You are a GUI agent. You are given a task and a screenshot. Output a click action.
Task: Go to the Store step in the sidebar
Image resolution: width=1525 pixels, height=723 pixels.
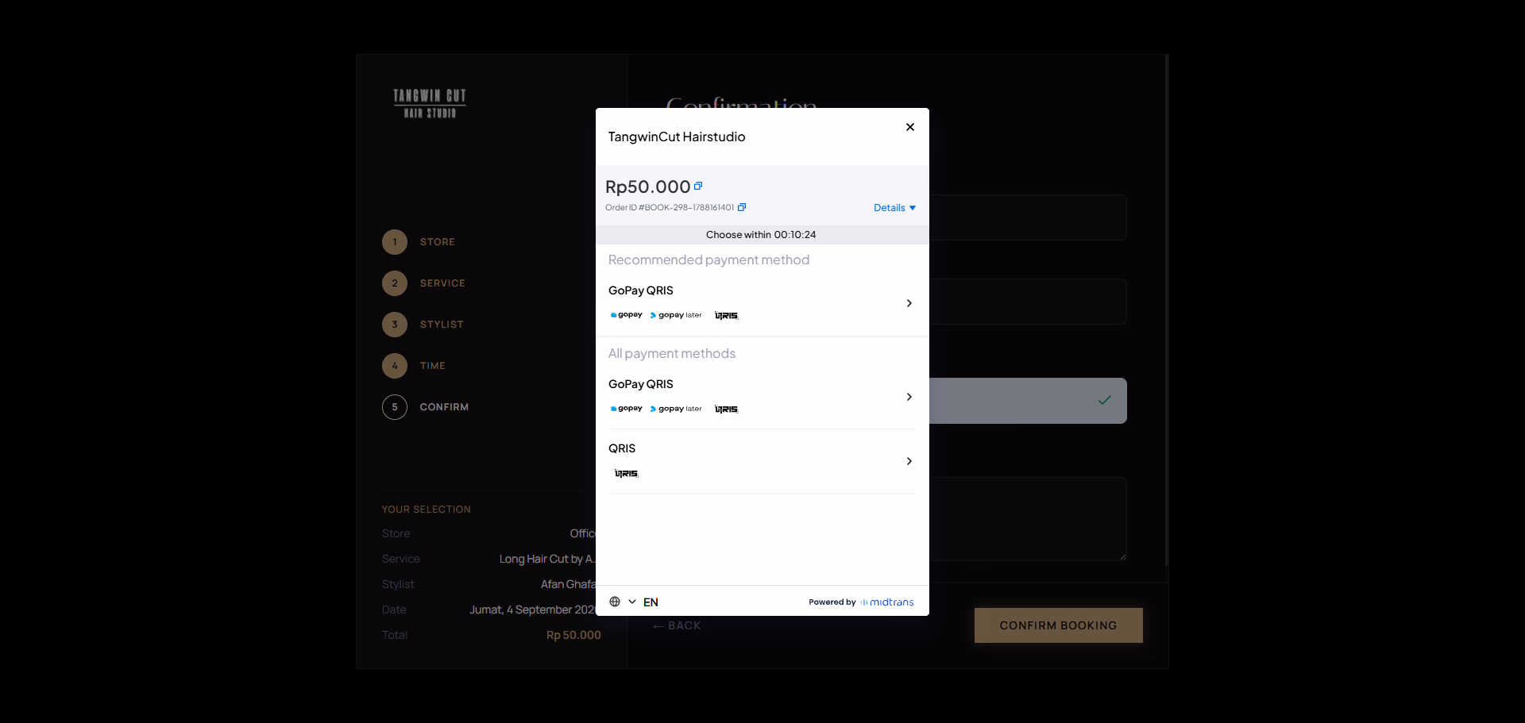(419, 242)
